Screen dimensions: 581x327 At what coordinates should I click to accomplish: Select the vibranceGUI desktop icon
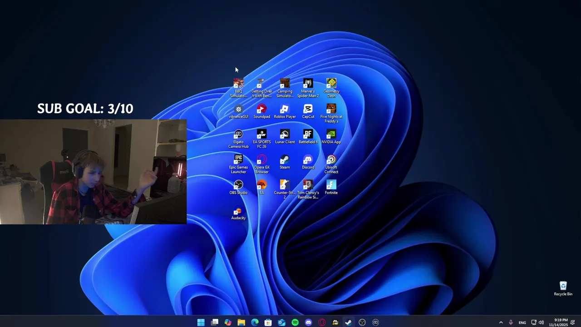238,112
